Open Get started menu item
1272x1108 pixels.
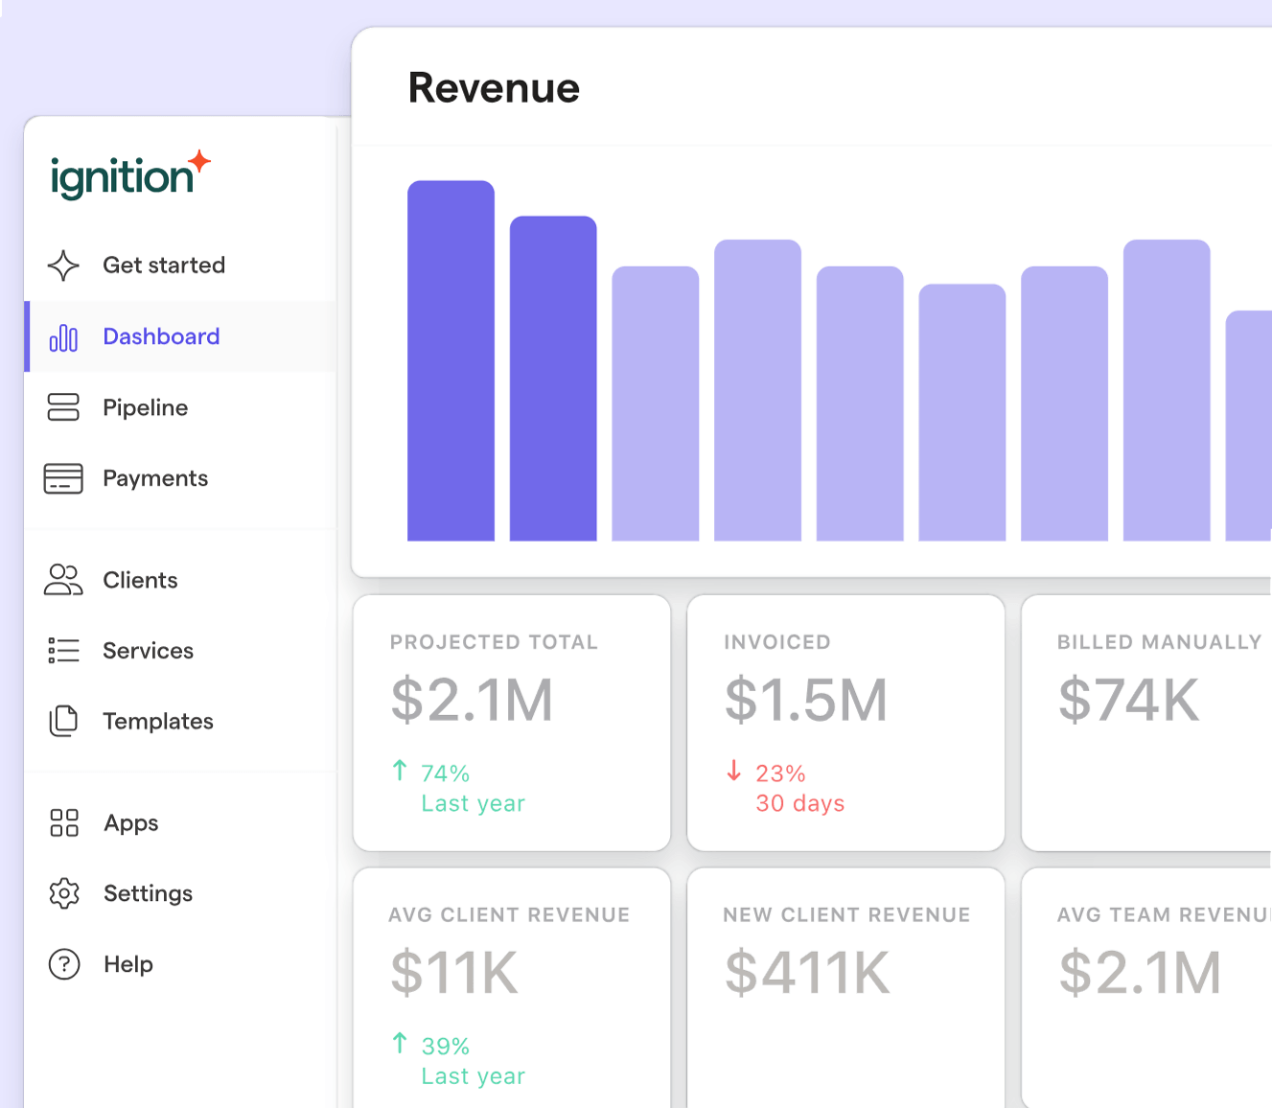point(180,265)
